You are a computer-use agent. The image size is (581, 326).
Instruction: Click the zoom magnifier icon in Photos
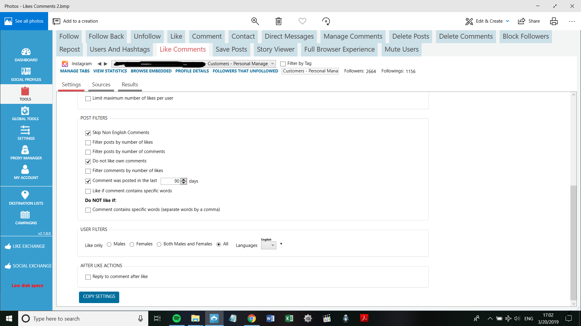click(x=255, y=21)
